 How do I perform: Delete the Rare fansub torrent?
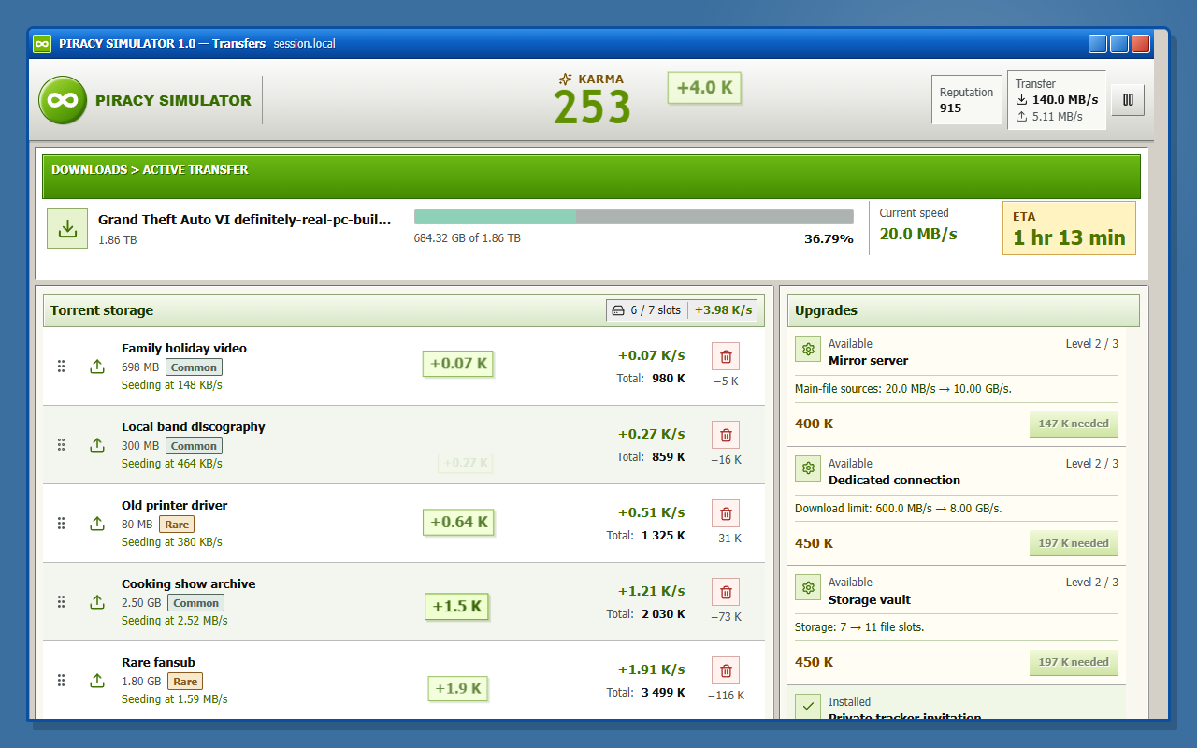coord(726,670)
